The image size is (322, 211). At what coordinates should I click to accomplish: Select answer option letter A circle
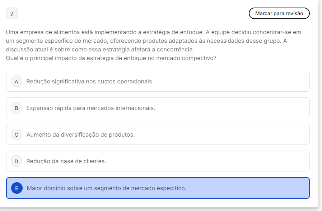pyautogui.click(x=17, y=82)
